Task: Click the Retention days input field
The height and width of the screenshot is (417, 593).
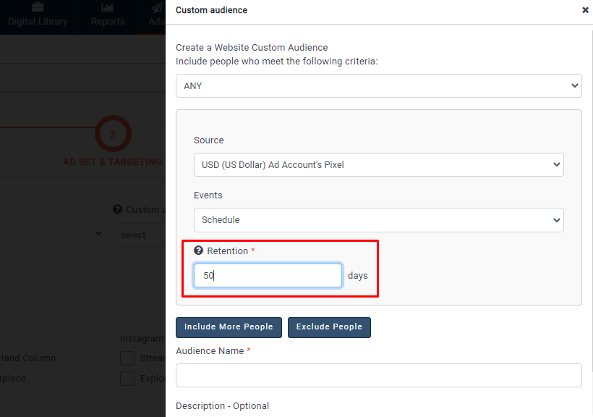Action: [x=268, y=276]
